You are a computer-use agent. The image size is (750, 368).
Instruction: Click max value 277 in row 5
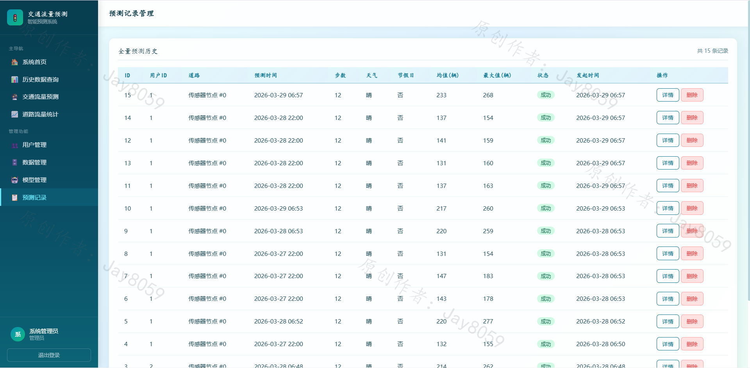coord(488,322)
